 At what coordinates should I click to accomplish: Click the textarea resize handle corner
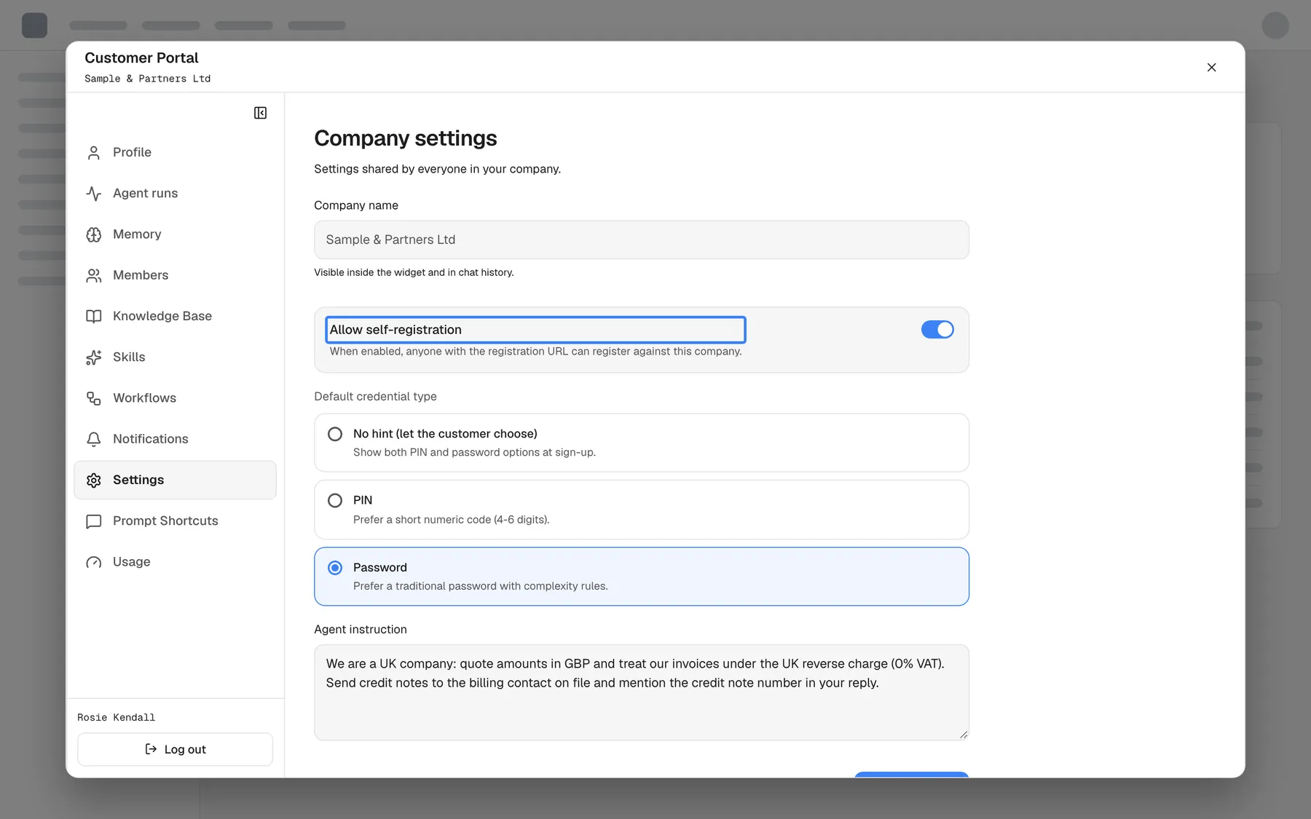pos(963,735)
